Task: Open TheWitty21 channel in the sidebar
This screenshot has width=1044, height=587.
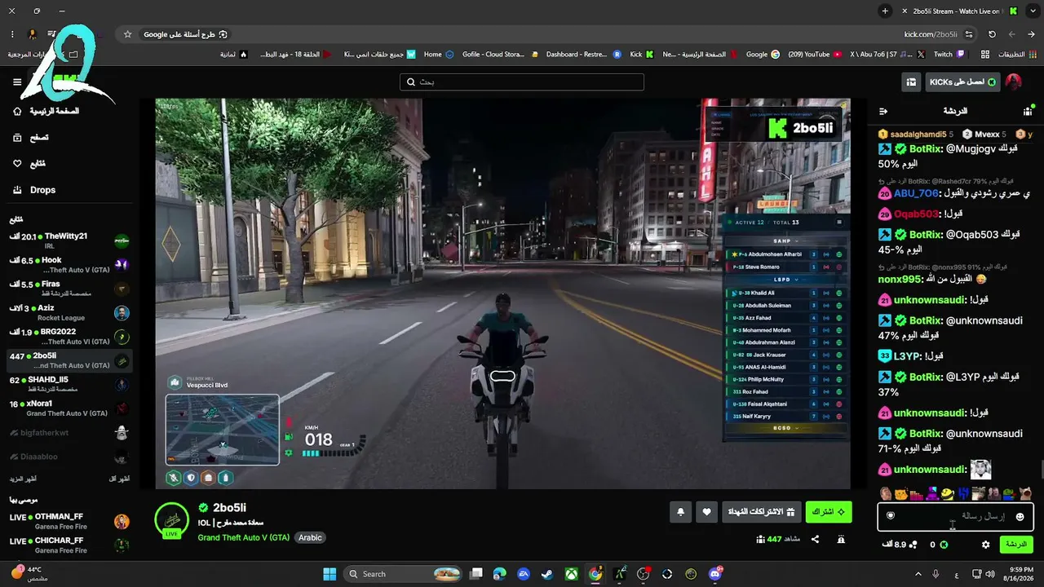Action: pyautogui.click(x=69, y=240)
